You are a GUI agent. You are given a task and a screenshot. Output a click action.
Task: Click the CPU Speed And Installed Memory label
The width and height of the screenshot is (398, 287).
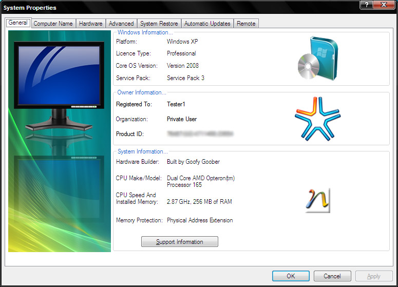click(x=137, y=199)
